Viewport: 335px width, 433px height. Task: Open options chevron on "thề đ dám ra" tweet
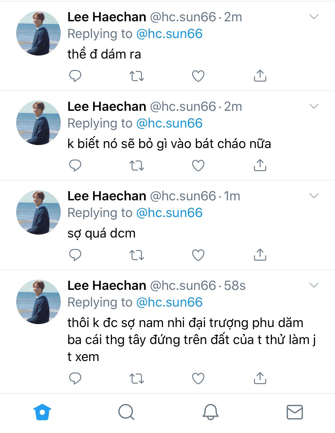click(314, 17)
